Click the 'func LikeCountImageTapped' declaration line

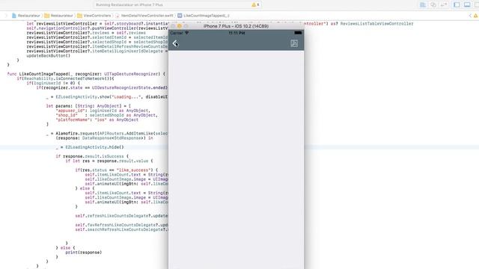(x=86, y=74)
